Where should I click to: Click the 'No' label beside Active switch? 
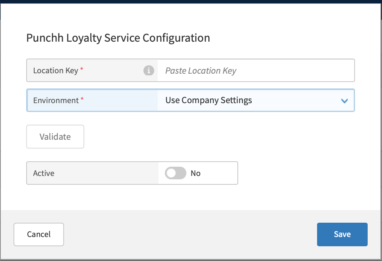click(196, 173)
